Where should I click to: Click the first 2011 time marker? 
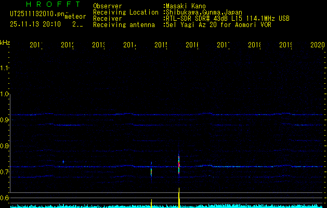[36, 46]
